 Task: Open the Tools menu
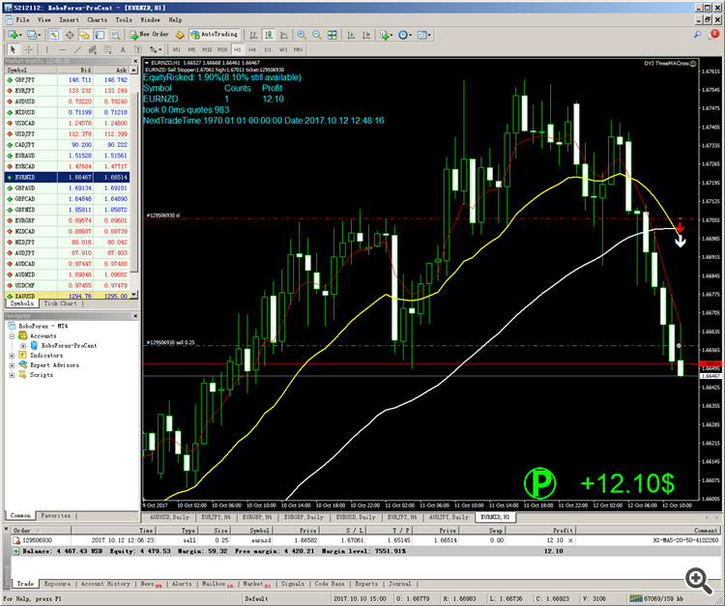(x=124, y=20)
